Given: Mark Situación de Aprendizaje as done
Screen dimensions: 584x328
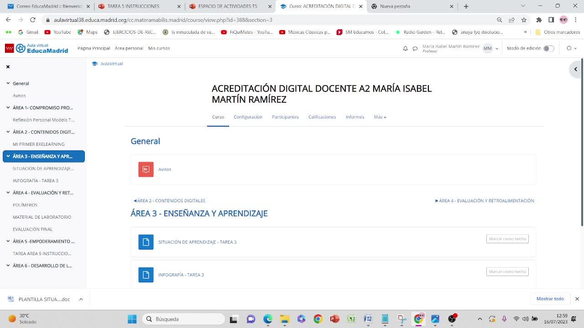Looking at the screenshot, I should pyautogui.click(x=507, y=239).
